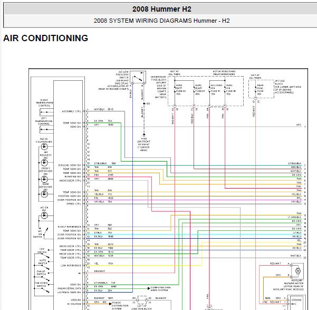This screenshot has width=317, height=310.
Task: Click the 'LOW REFERENCE' pin label
Action: tap(71, 266)
